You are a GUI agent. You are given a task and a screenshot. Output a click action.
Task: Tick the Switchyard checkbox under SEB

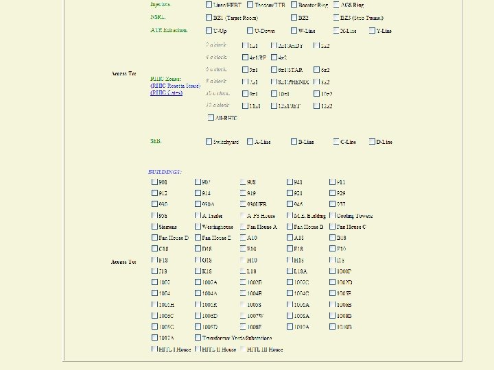coord(209,141)
